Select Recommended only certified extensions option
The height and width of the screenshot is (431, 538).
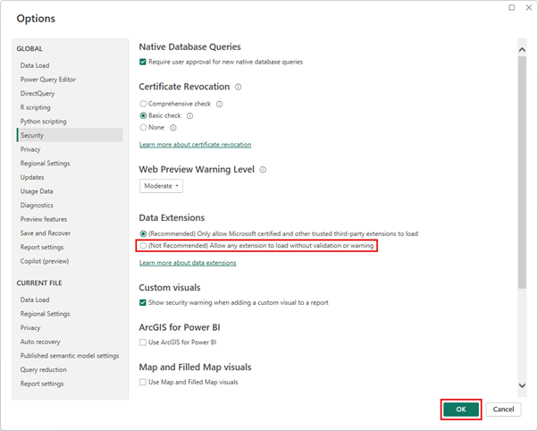click(143, 234)
